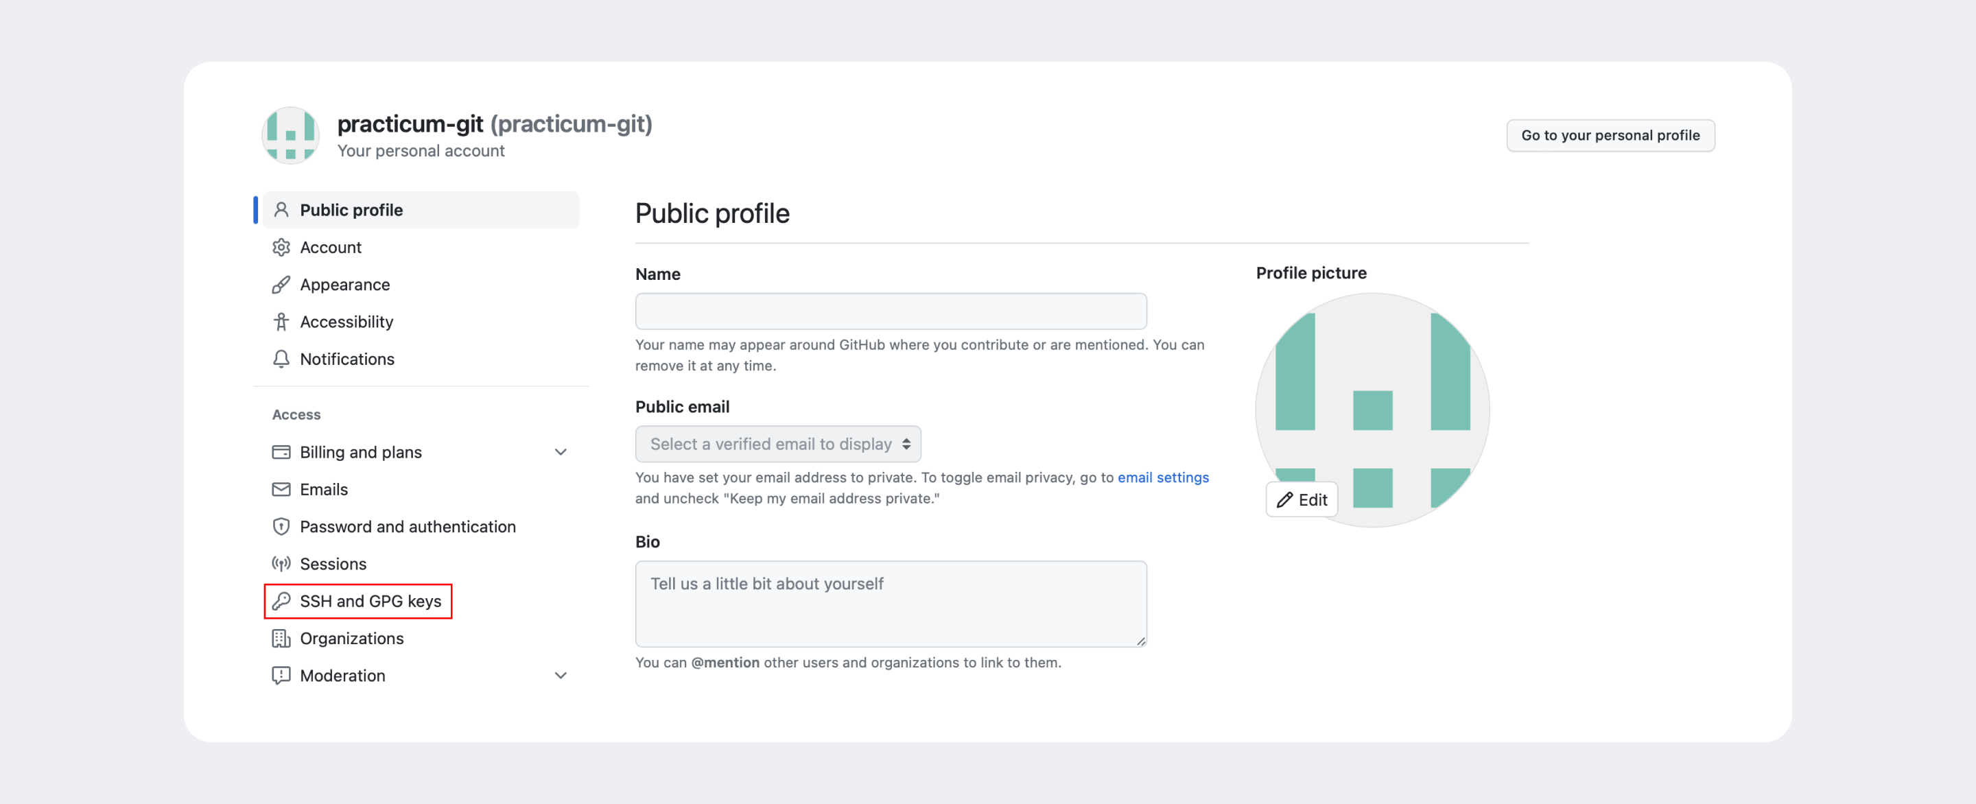Expand the Moderation section chevron
The image size is (1976, 804).
coord(561,675)
